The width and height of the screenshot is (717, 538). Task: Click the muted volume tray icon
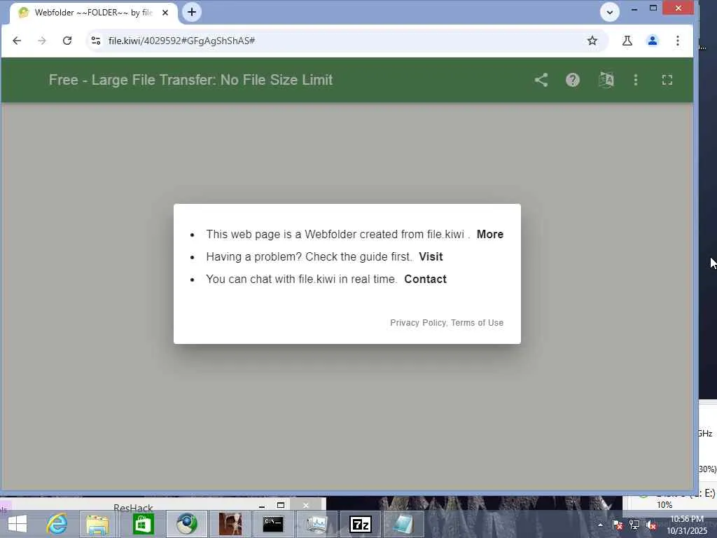(x=651, y=525)
